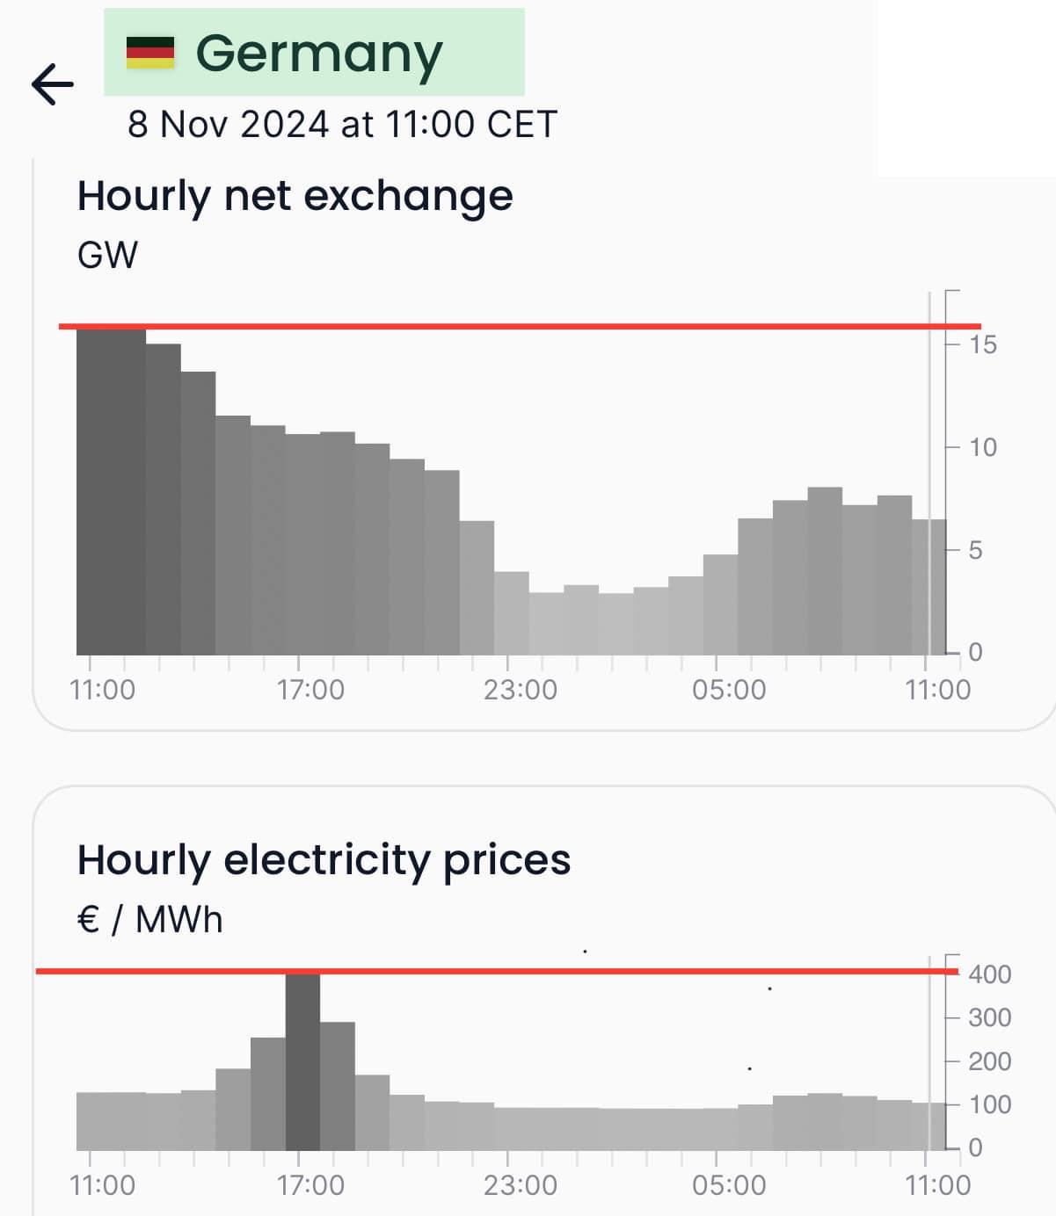Select tallest 11:00 net exchange bar
This screenshot has width=1056, height=1216.
94,492
